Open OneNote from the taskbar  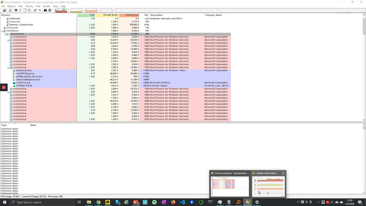tap(164, 202)
